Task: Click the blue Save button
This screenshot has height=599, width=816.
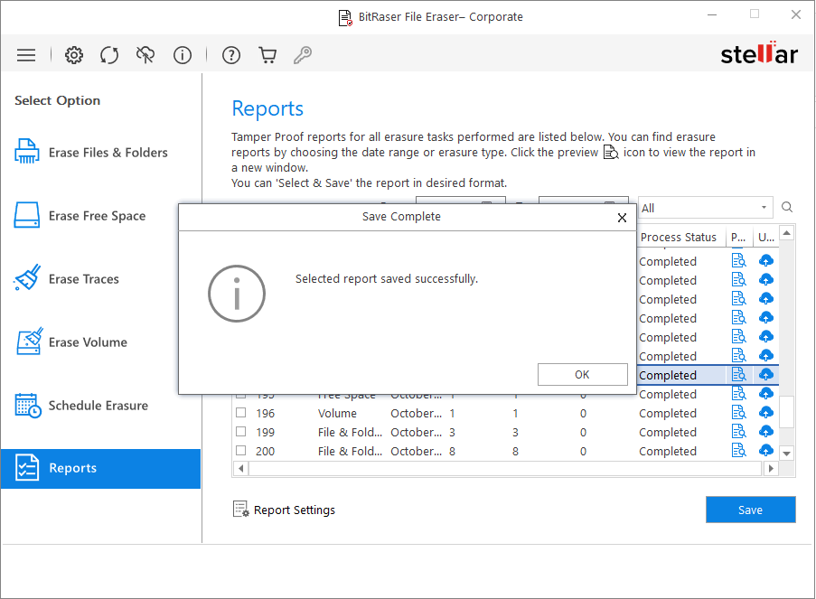Action: click(x=750, y=510)
